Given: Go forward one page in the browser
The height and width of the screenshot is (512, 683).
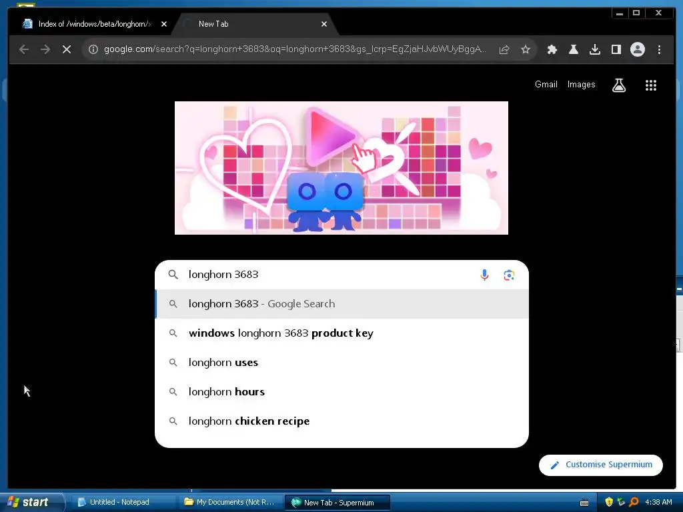Looking at the screenshot, I should [45, 49].
